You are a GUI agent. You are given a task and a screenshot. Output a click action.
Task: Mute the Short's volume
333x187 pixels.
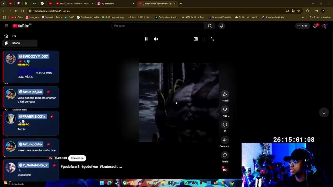tap(156, 39)
